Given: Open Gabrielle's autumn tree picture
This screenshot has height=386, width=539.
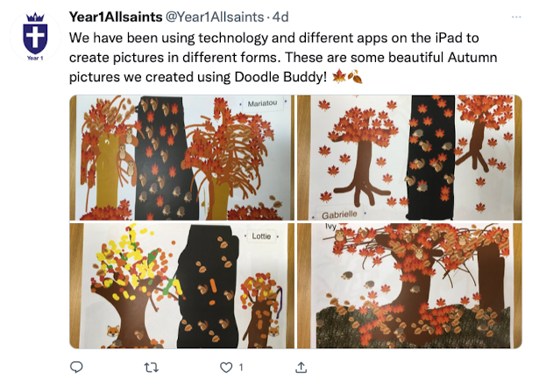Looking at the screenshot, I should (x=409, y=158).
